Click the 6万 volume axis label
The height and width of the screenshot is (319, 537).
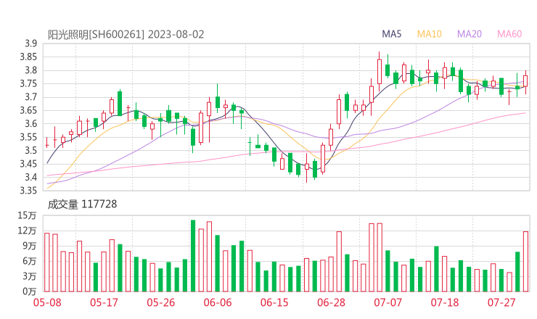point(30,262)
